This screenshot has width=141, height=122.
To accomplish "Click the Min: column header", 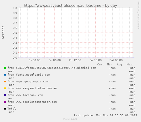I will point(110,65).
